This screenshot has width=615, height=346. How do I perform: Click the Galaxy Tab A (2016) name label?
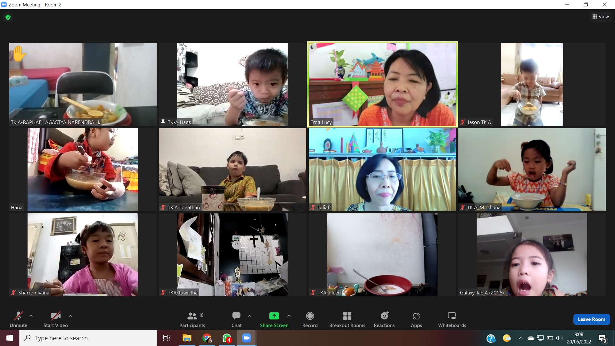coord(482,292)
